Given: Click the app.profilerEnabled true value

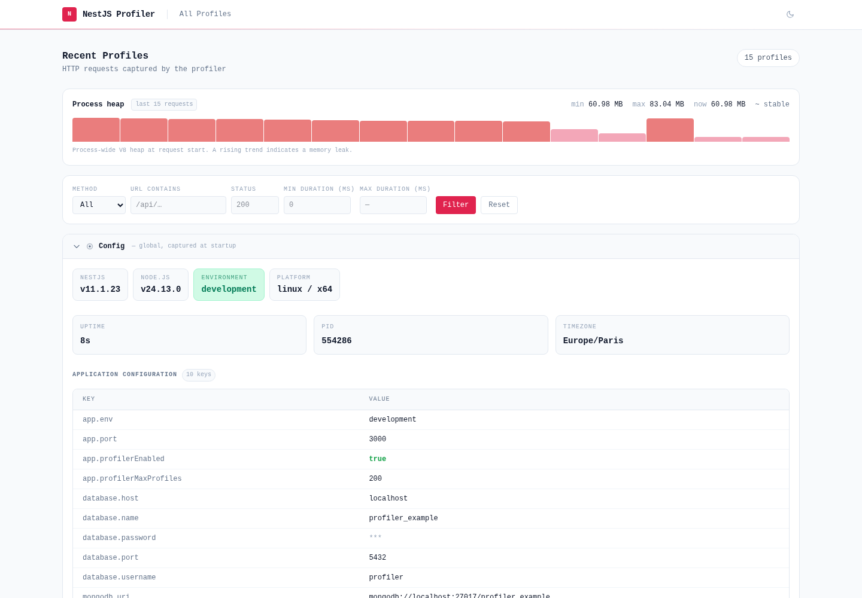Looking at the screenshot, I should (378, 459).
